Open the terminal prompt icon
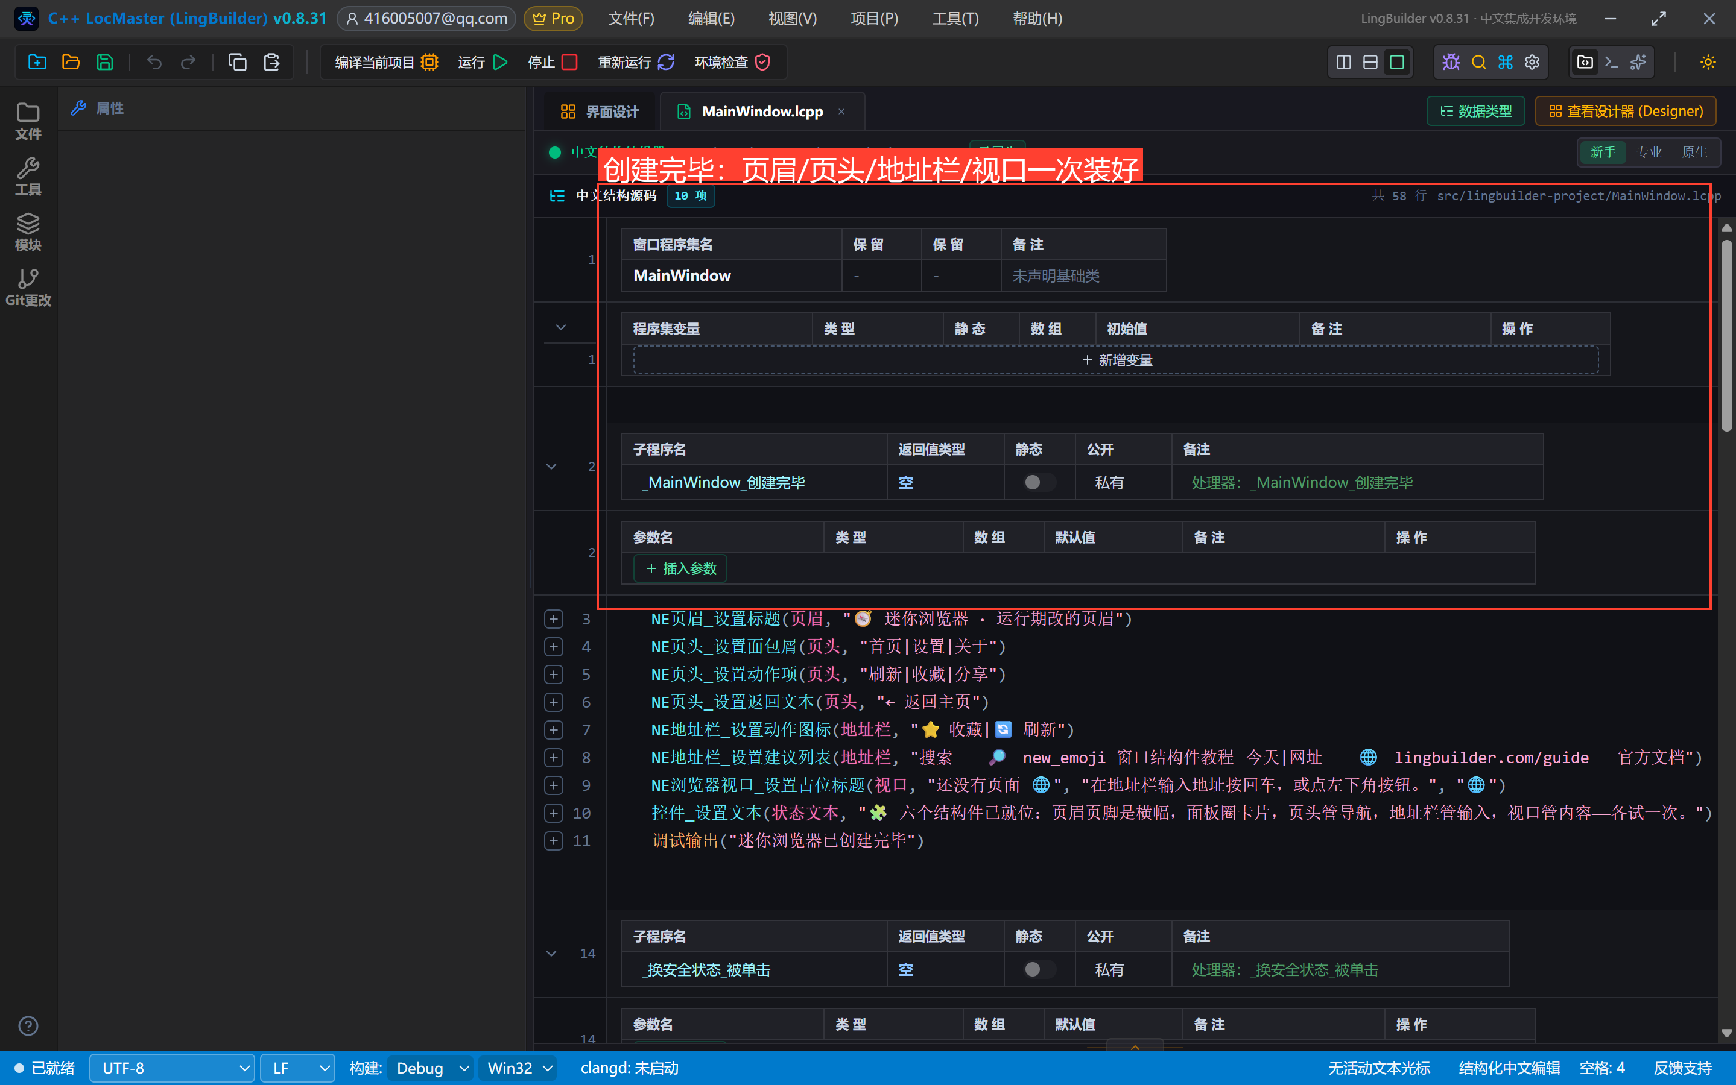The height and width of the screenshot is (1085, 1736). 1612,63
